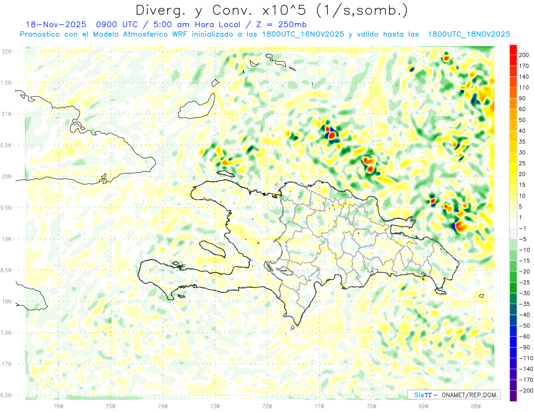Select the colorbar value 170
This screenshot has width=534, height=412.
524,66
